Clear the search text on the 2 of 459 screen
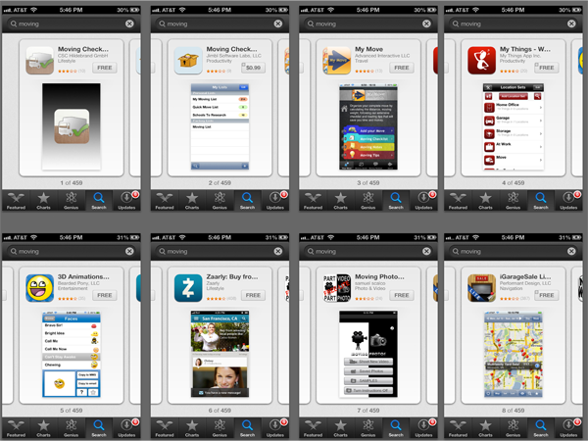 pos(278,24)
